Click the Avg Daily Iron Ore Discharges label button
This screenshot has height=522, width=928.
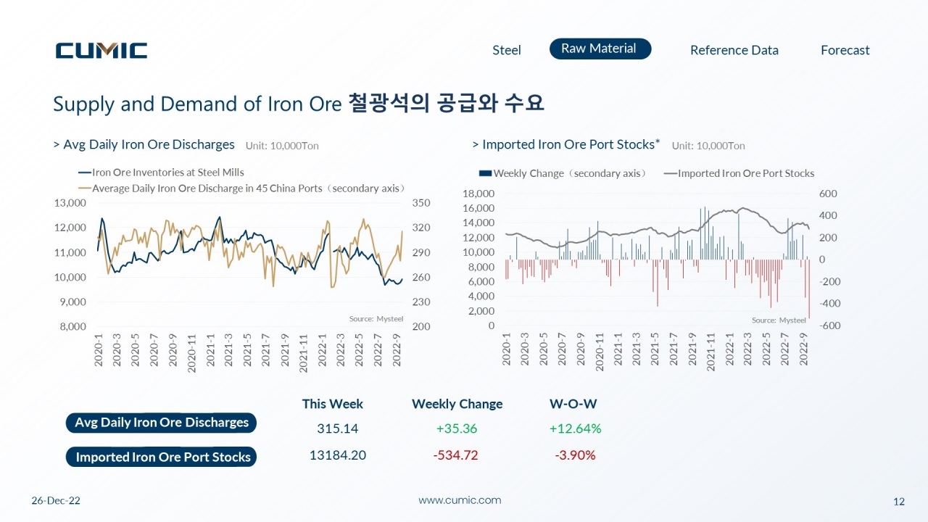tap(161, 423)
